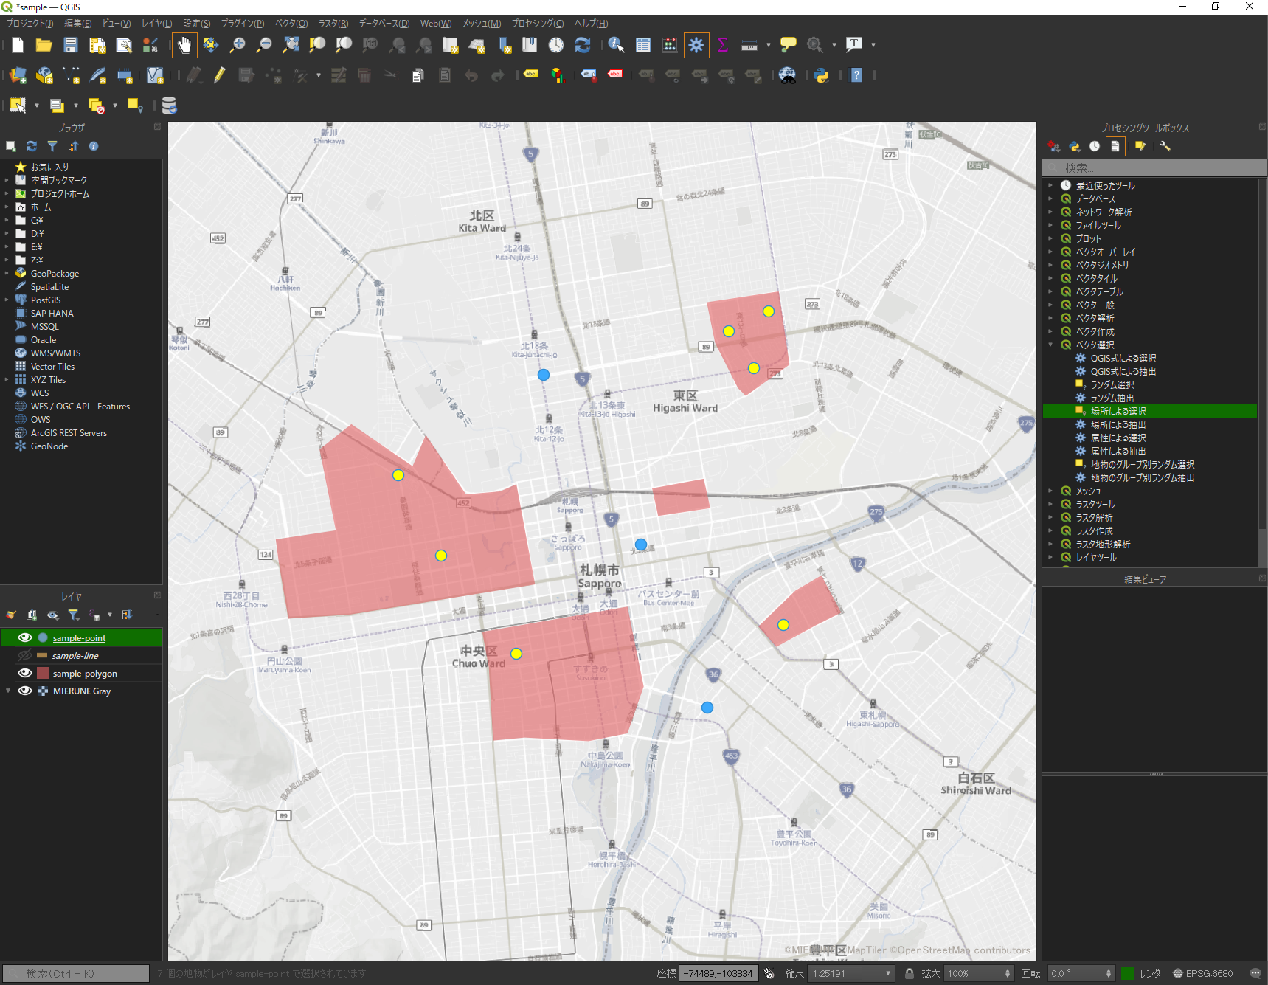
Task: Zoom to full extent icon
Action: pyautogui.click(x=291, y=45)
